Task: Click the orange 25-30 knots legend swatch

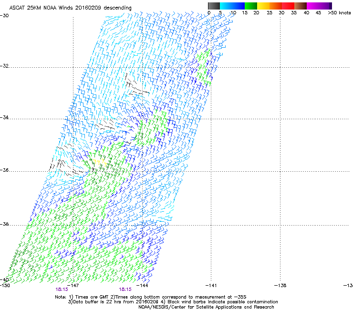Action: 276,6
